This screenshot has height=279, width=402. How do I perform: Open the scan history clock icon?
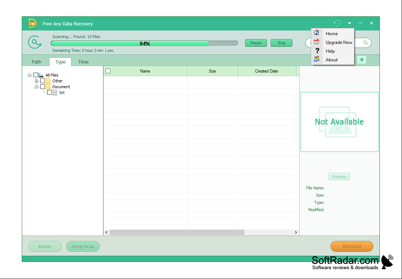(x=337, y=23)
